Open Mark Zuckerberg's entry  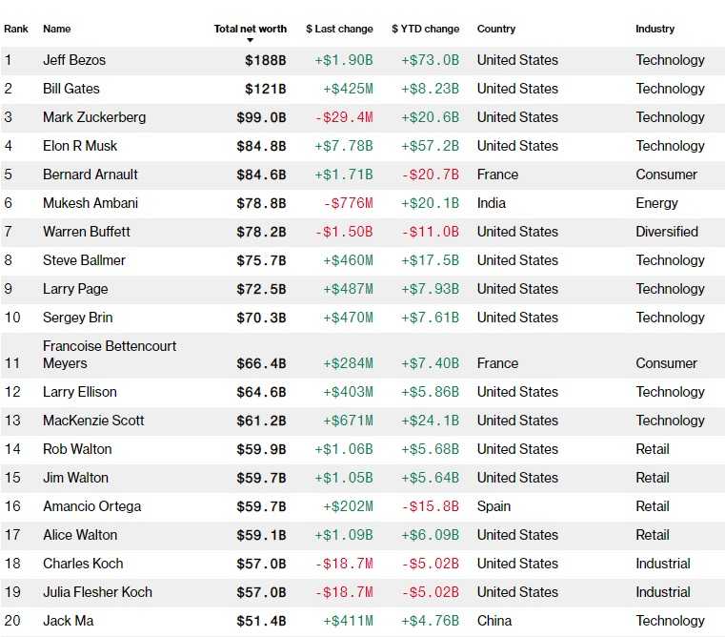[94, 117]
